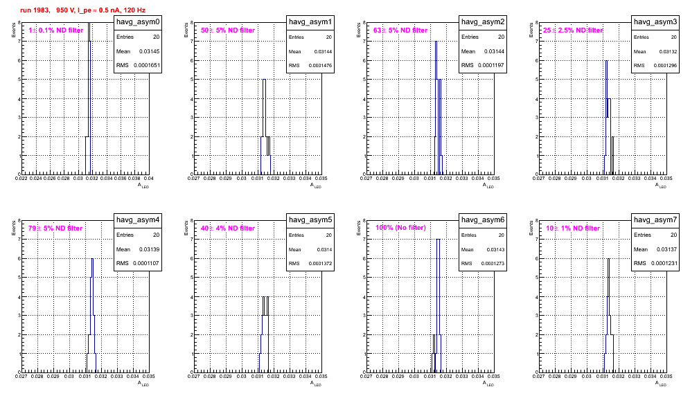Select the havg_asym4 stats box title

[x=138, y=219]
